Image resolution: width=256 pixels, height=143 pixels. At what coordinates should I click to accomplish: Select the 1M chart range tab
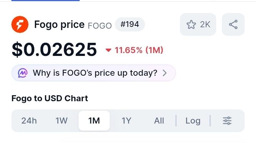click(94, 121)
